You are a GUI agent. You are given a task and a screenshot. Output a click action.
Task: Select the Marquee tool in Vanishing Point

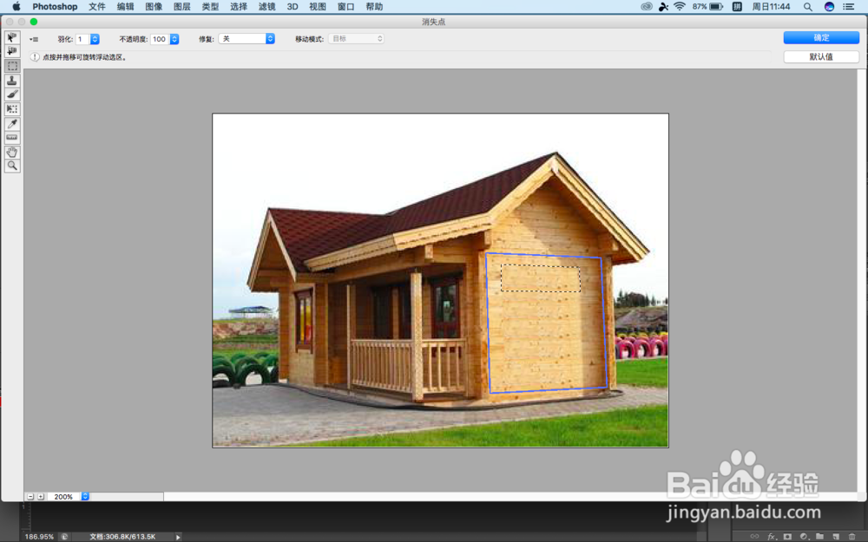12,66
